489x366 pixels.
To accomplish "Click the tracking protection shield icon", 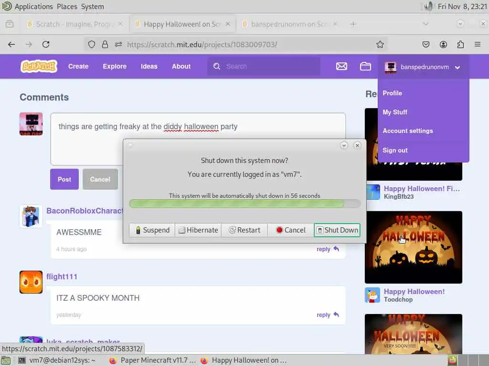I will click(91, 44).
